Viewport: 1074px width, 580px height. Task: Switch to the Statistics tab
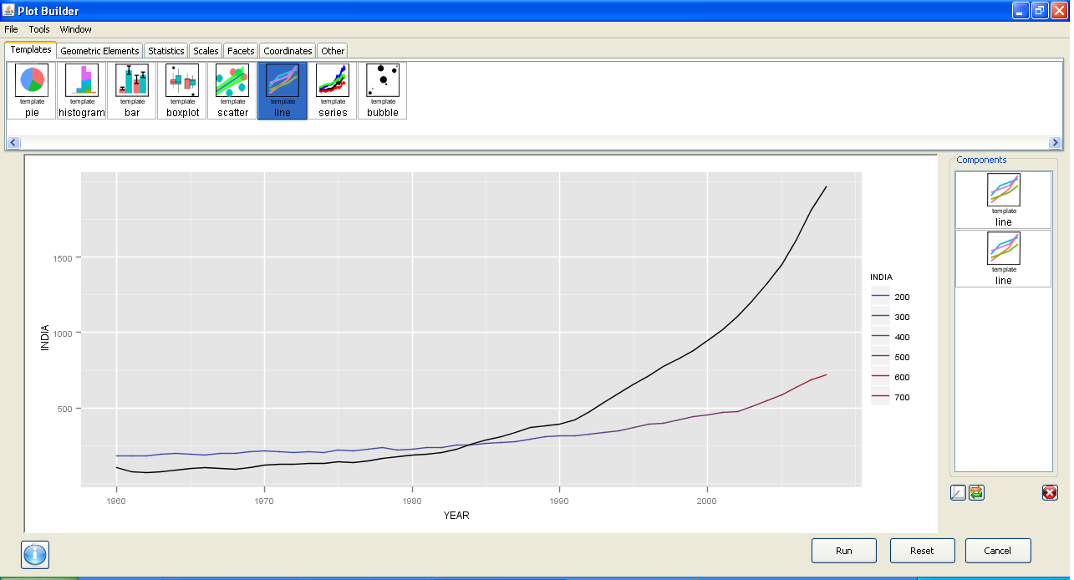[165, 51]
